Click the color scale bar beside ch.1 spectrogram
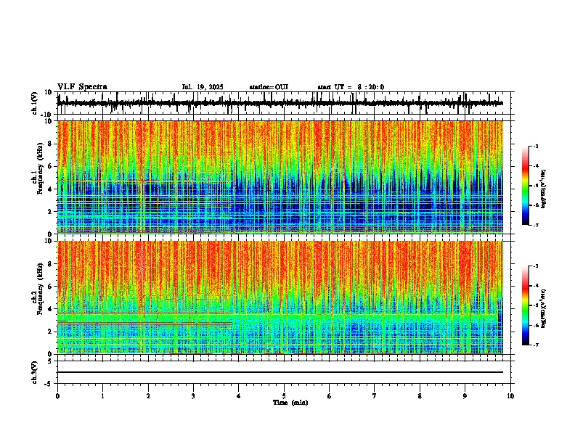The image size is (575, 444). coord(526,186)
